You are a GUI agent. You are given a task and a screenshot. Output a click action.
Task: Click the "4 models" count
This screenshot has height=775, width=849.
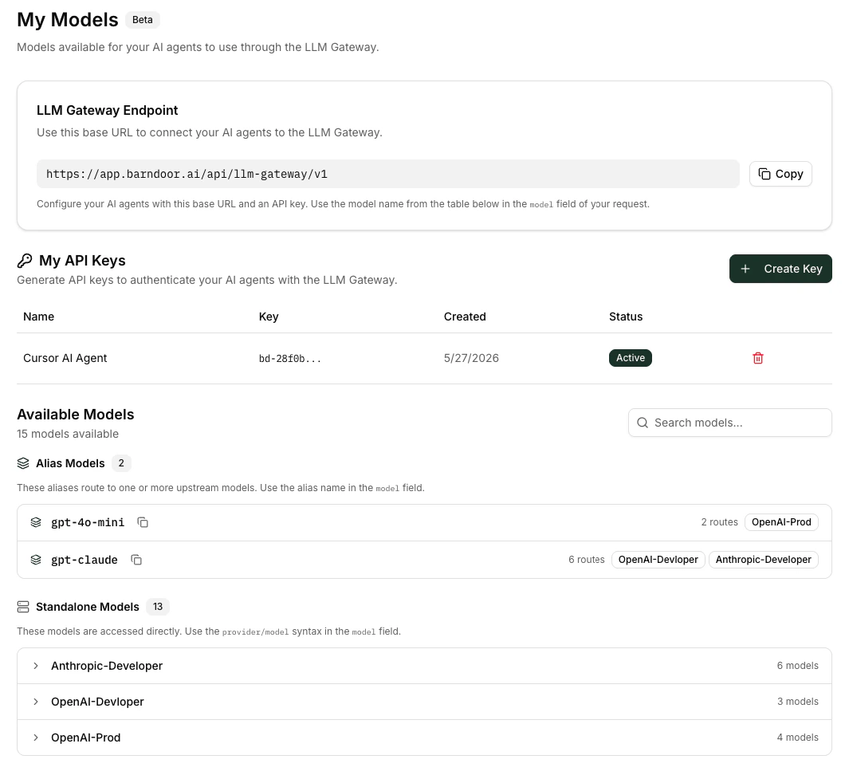click(797, 737)
